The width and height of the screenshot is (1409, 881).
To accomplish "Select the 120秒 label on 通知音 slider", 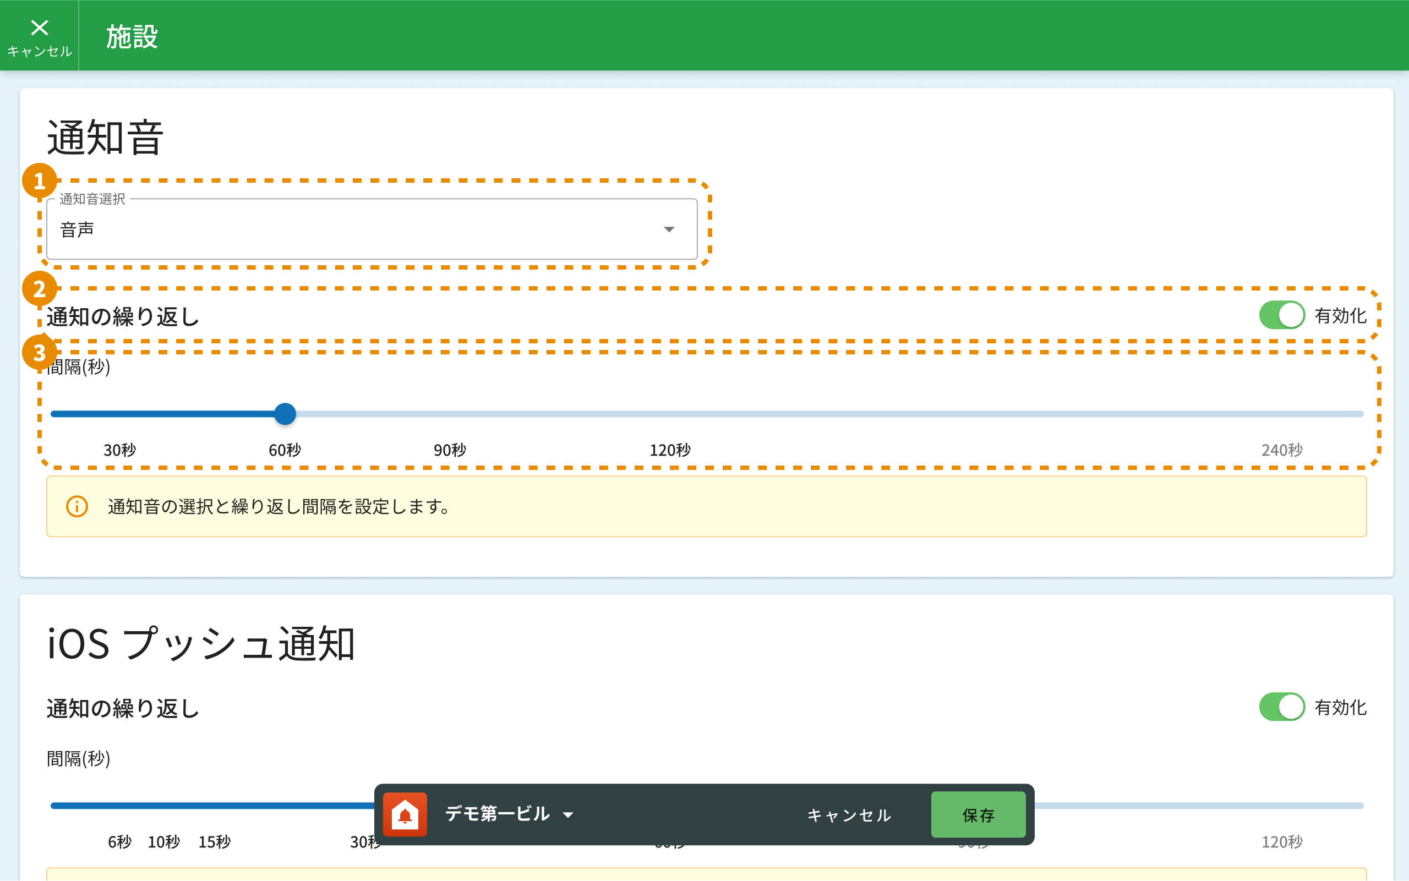I will pyautogui.click(x=670, y=450).
